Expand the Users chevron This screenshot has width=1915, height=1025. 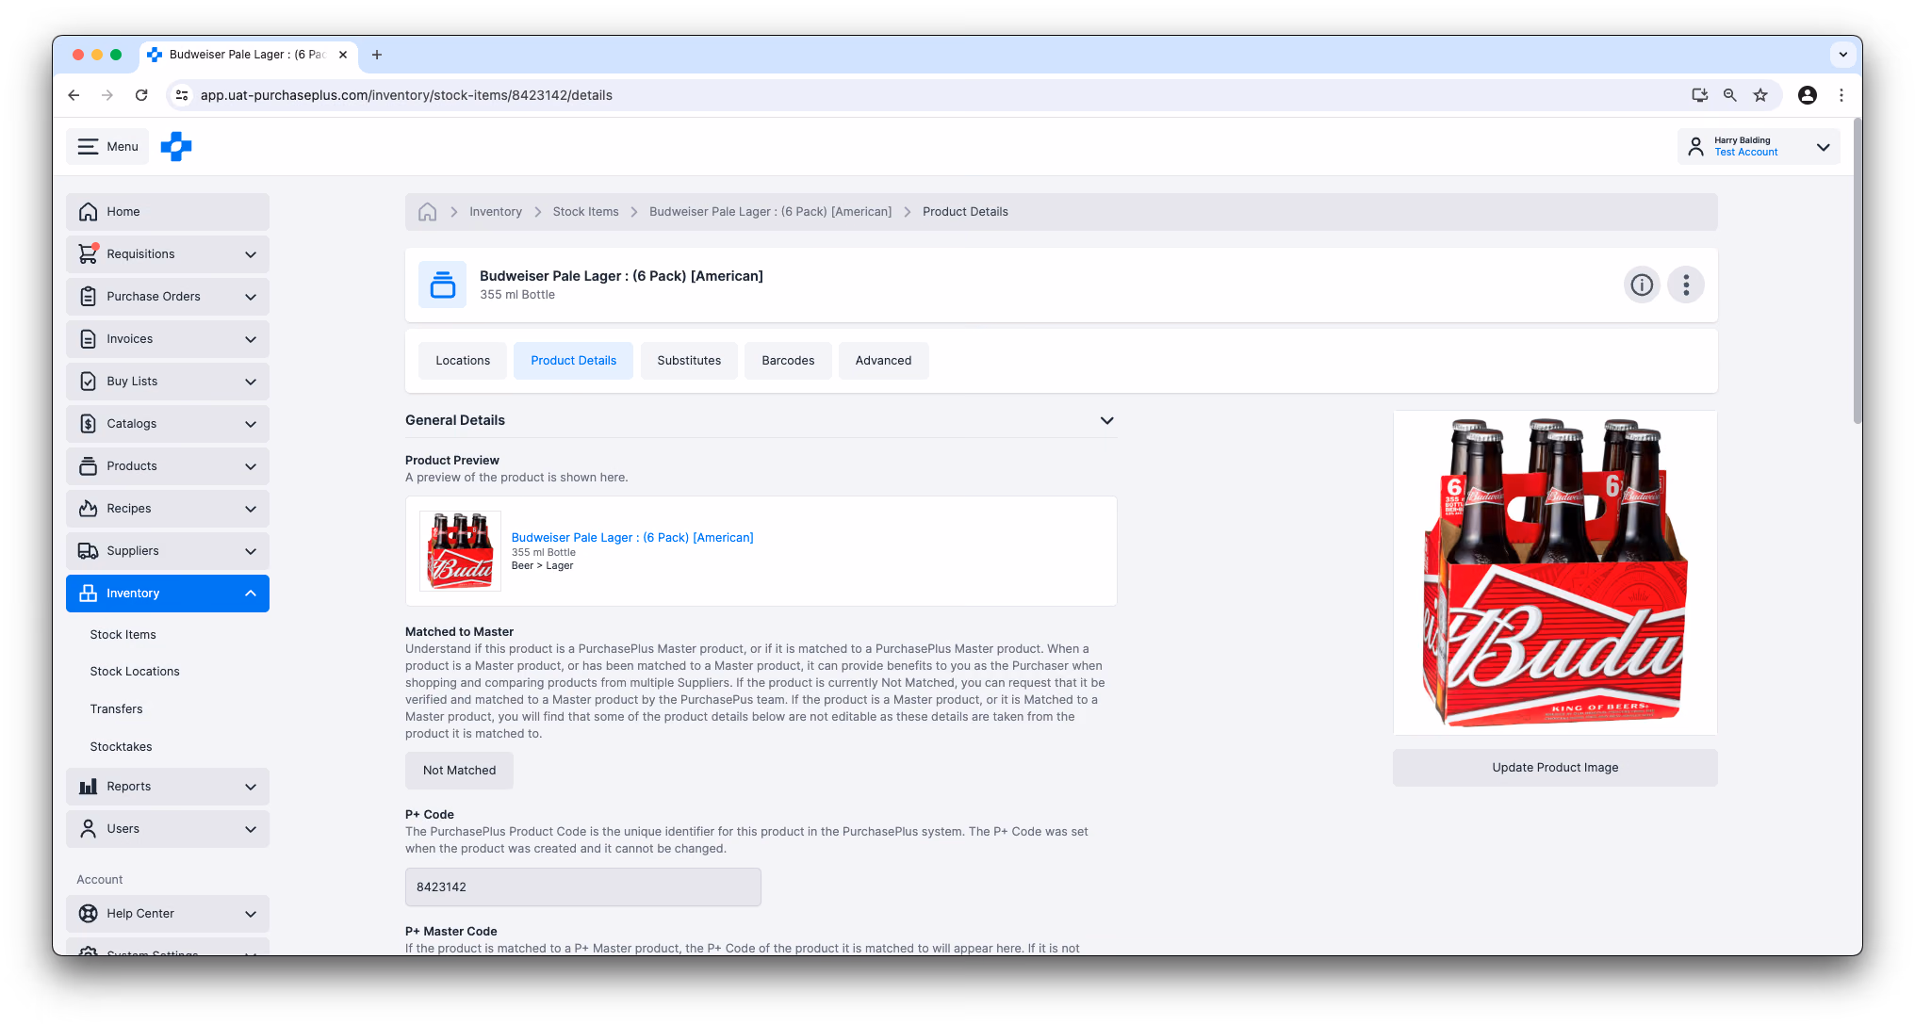click(251, 829)
